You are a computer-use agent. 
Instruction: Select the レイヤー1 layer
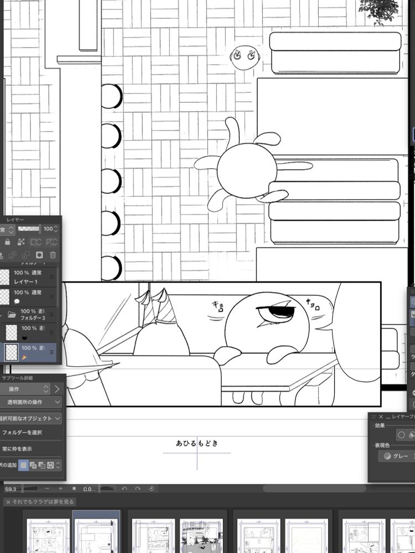click(28, 277)
